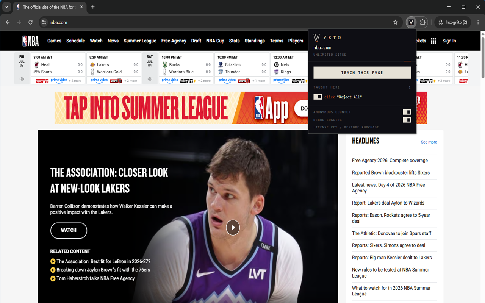Toggle the Anonymous Counter switch
Screen dimensions: 485x303
(407, 112)
